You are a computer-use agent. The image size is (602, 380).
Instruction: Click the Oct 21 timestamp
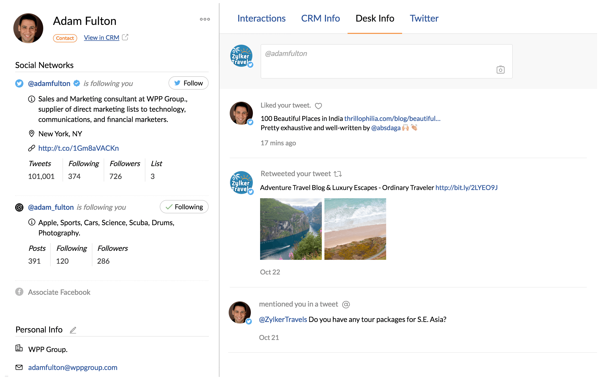click(269, 337)
